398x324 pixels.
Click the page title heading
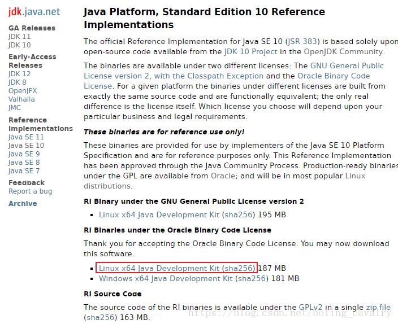(204, 18)
